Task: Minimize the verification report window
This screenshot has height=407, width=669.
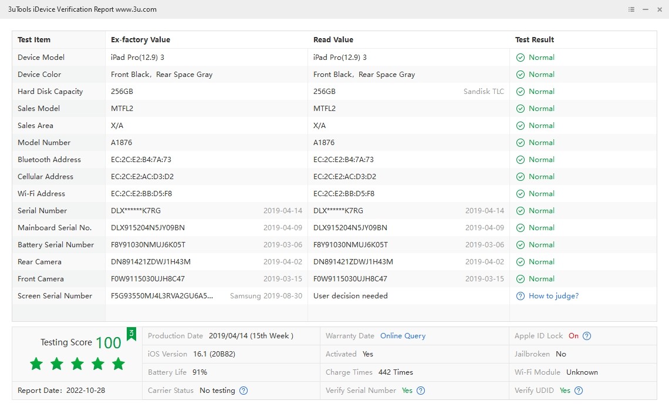Action: tap(646, 9)
